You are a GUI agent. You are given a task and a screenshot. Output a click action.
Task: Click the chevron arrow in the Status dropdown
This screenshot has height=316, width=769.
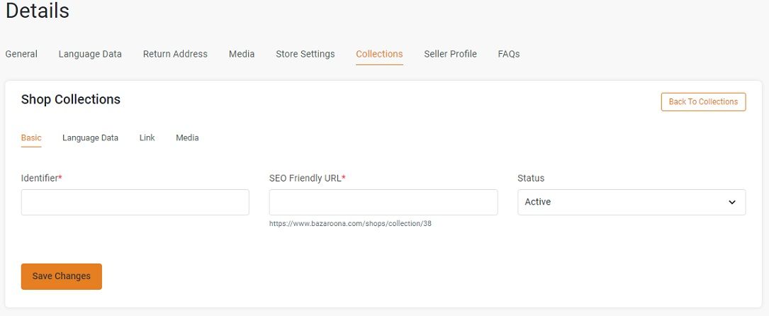coord(732,203)
